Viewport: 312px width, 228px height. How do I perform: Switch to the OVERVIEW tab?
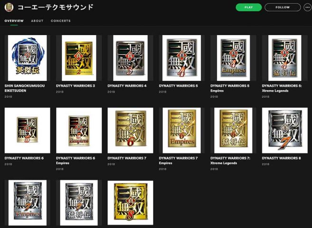click(x=14, y=21)
